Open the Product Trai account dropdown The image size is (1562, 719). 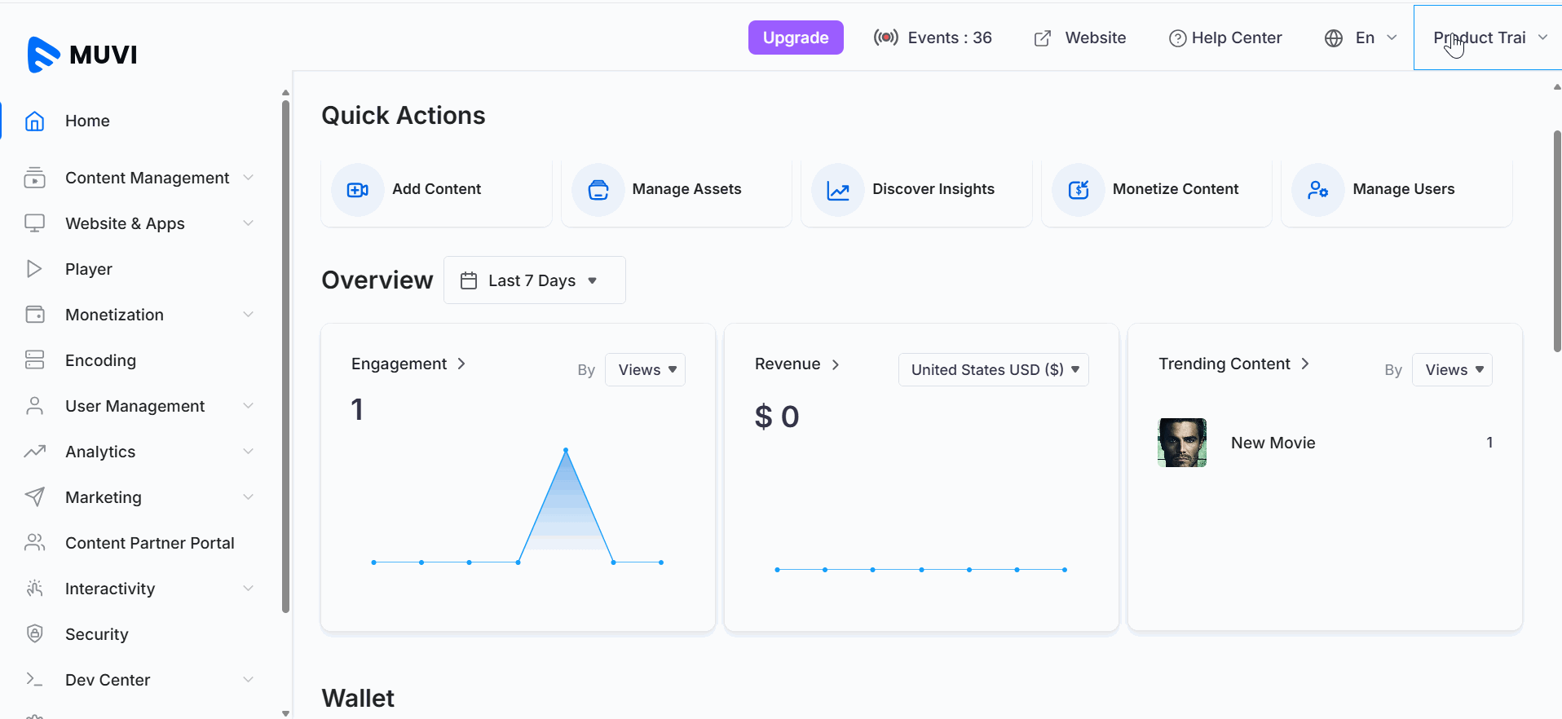coord(1489,38)
